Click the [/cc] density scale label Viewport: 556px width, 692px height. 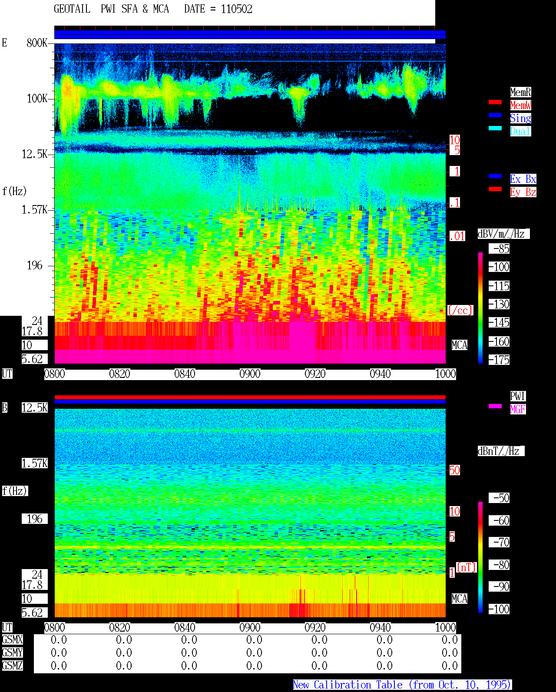click(460, 311)
